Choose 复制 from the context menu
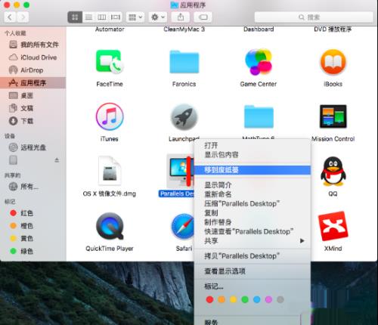Screen dimensions: 378x325 click(x=253, y=213)
